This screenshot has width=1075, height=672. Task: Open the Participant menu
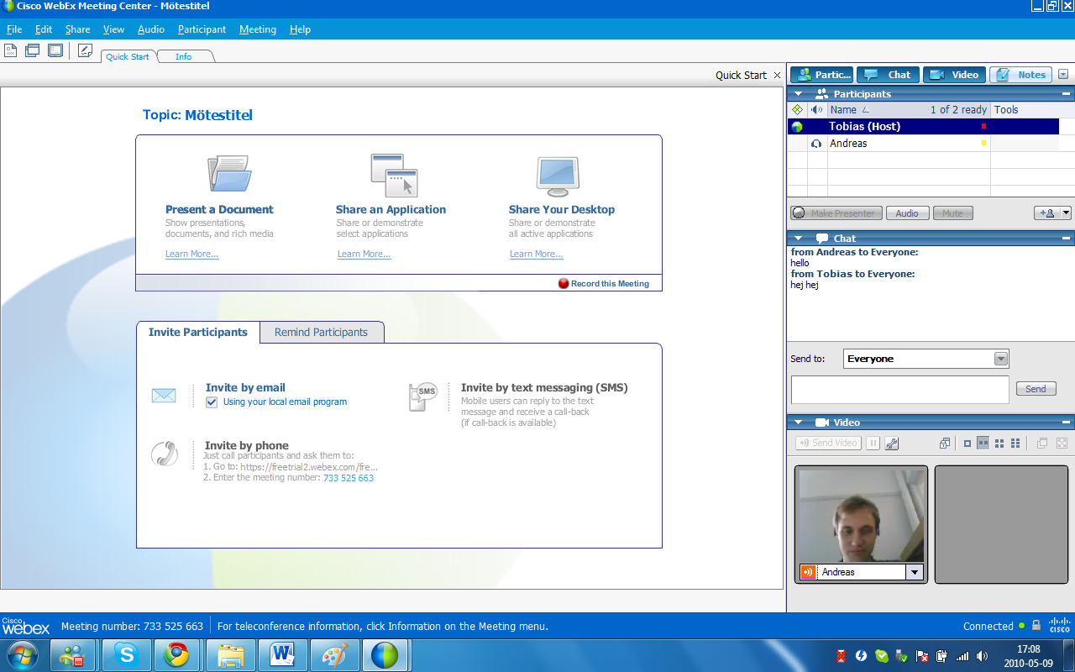(x=202, y=29)
